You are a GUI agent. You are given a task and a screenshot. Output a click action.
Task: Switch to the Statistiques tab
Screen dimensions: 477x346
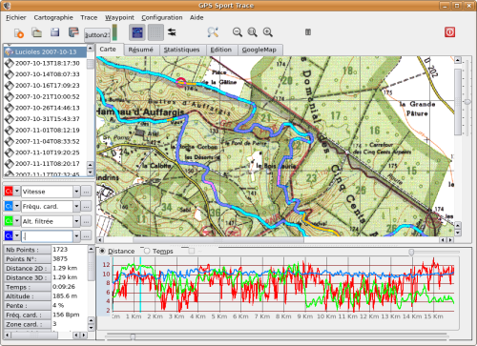click(x=181, y=50)
